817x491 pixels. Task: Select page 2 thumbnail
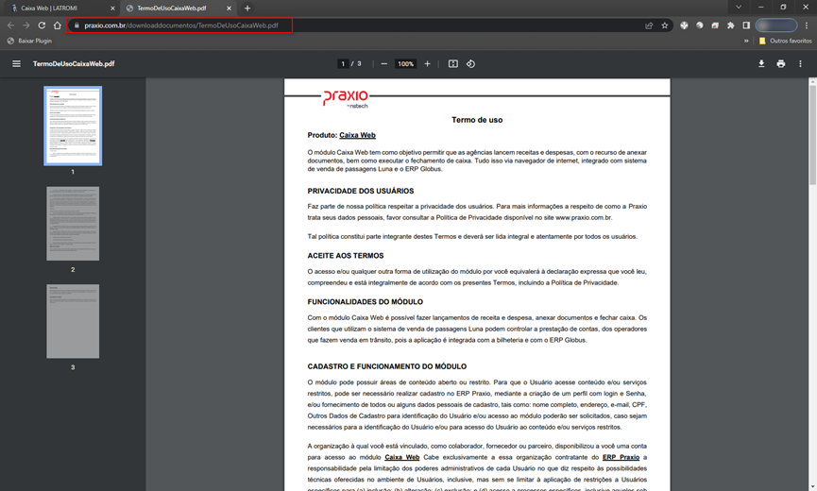point(73,224)
